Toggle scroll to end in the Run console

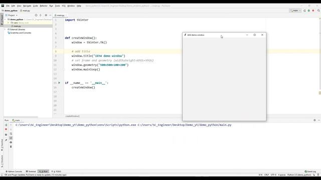click(11, 138)
